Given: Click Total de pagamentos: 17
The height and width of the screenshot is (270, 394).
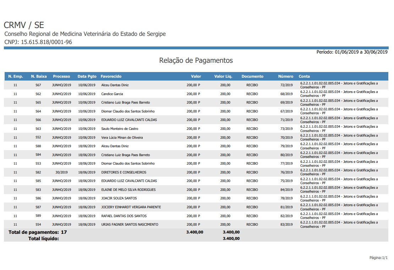Looking at the screenshot, I should [38, 232].
